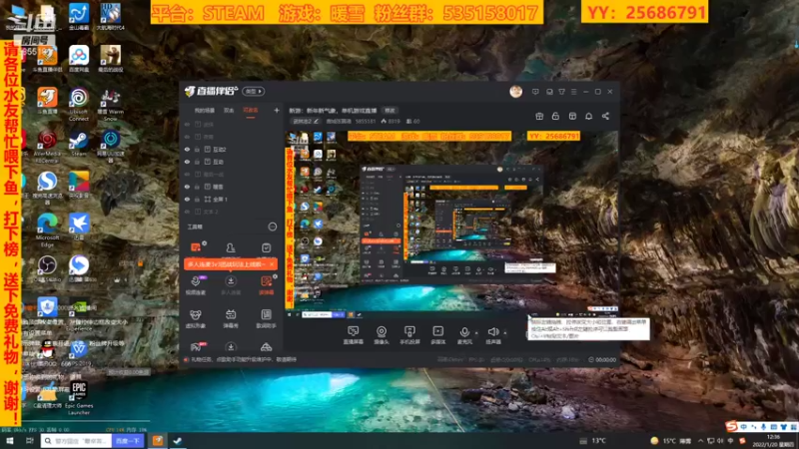
Task: Open the lock icon near share
Action: pyautogui.click(x=555, y=116)
